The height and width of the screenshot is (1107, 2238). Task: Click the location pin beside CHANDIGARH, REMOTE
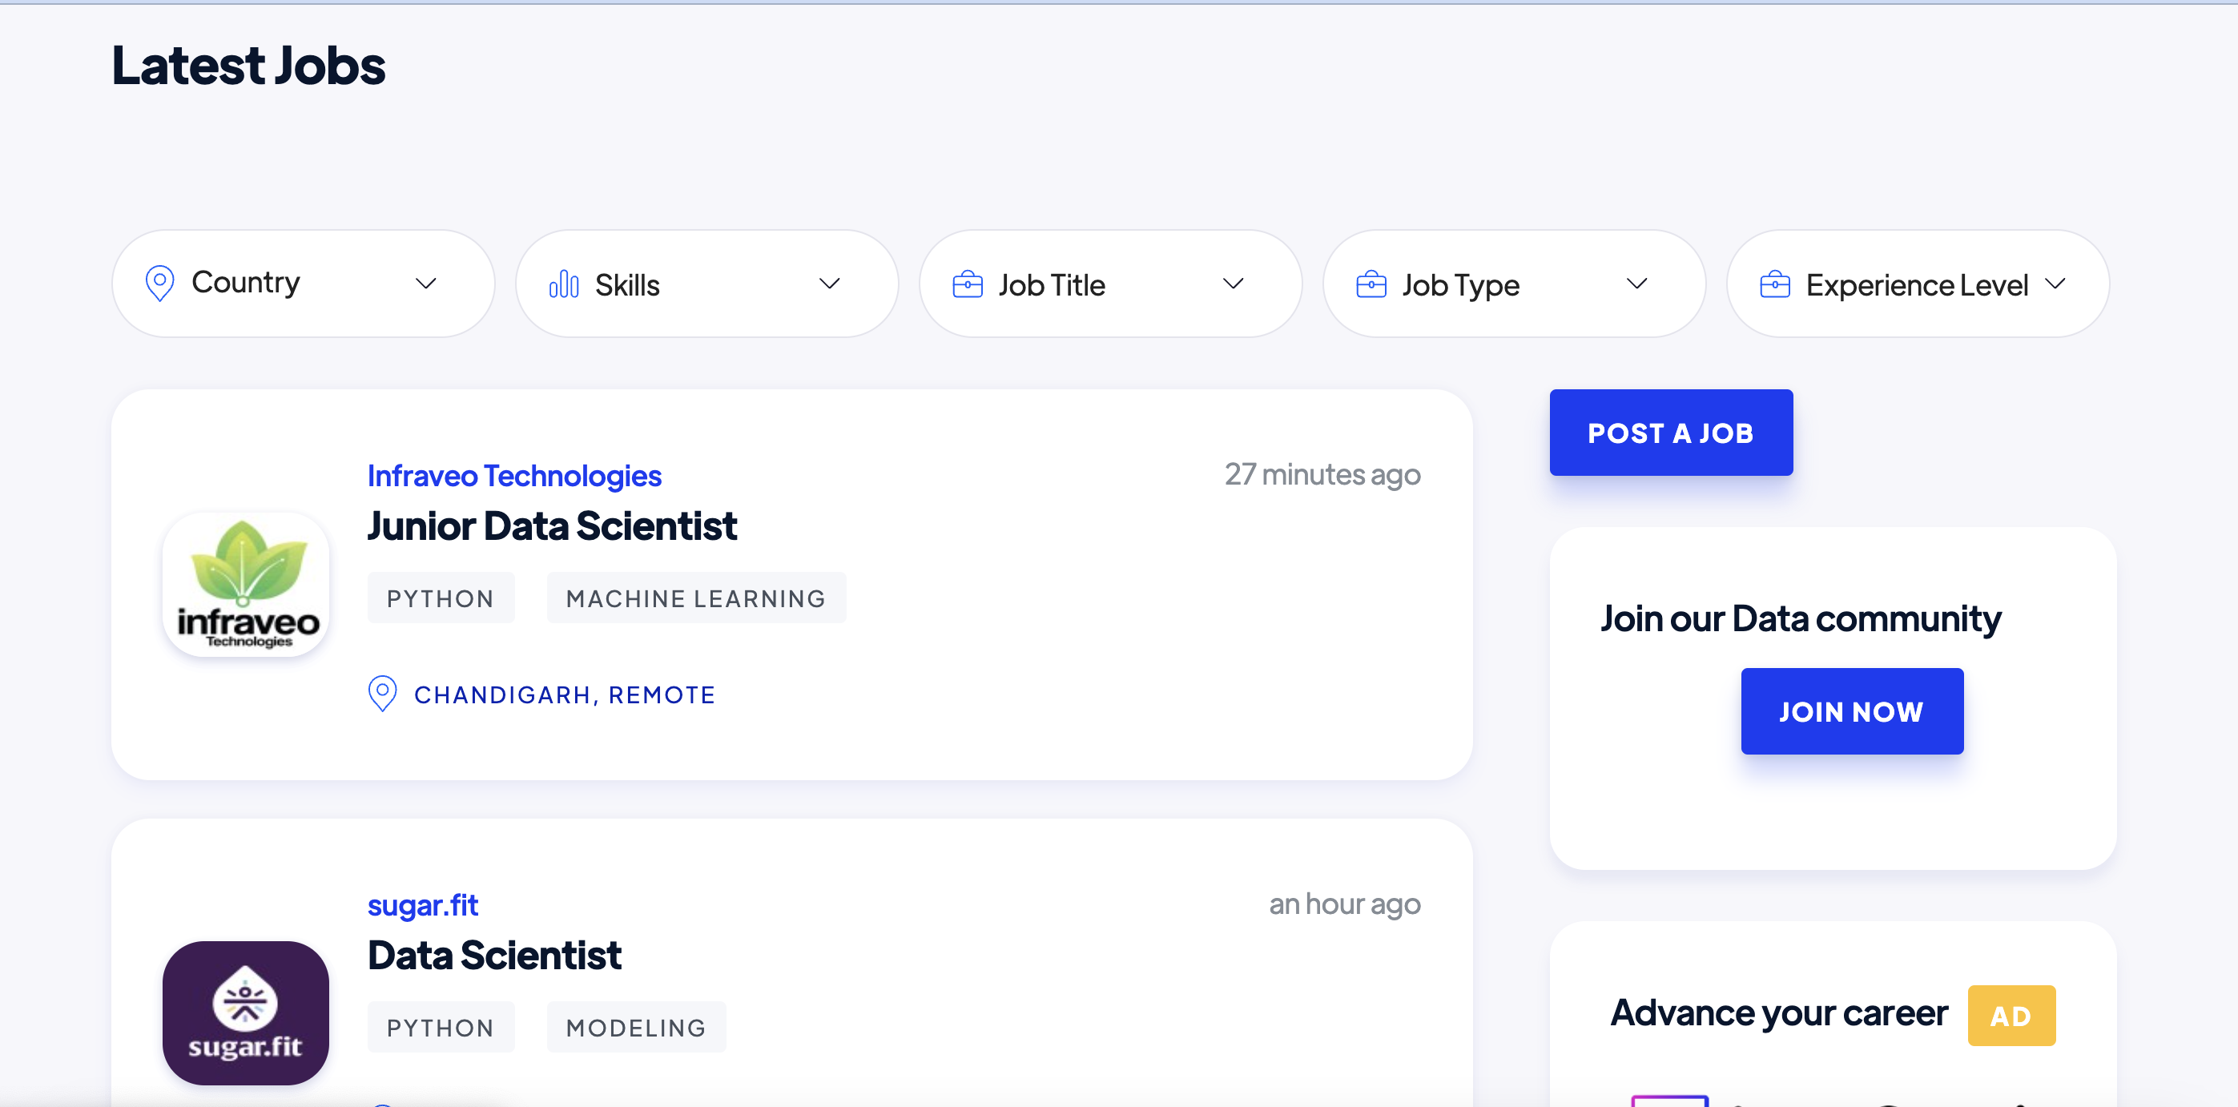tap(382, 694)
